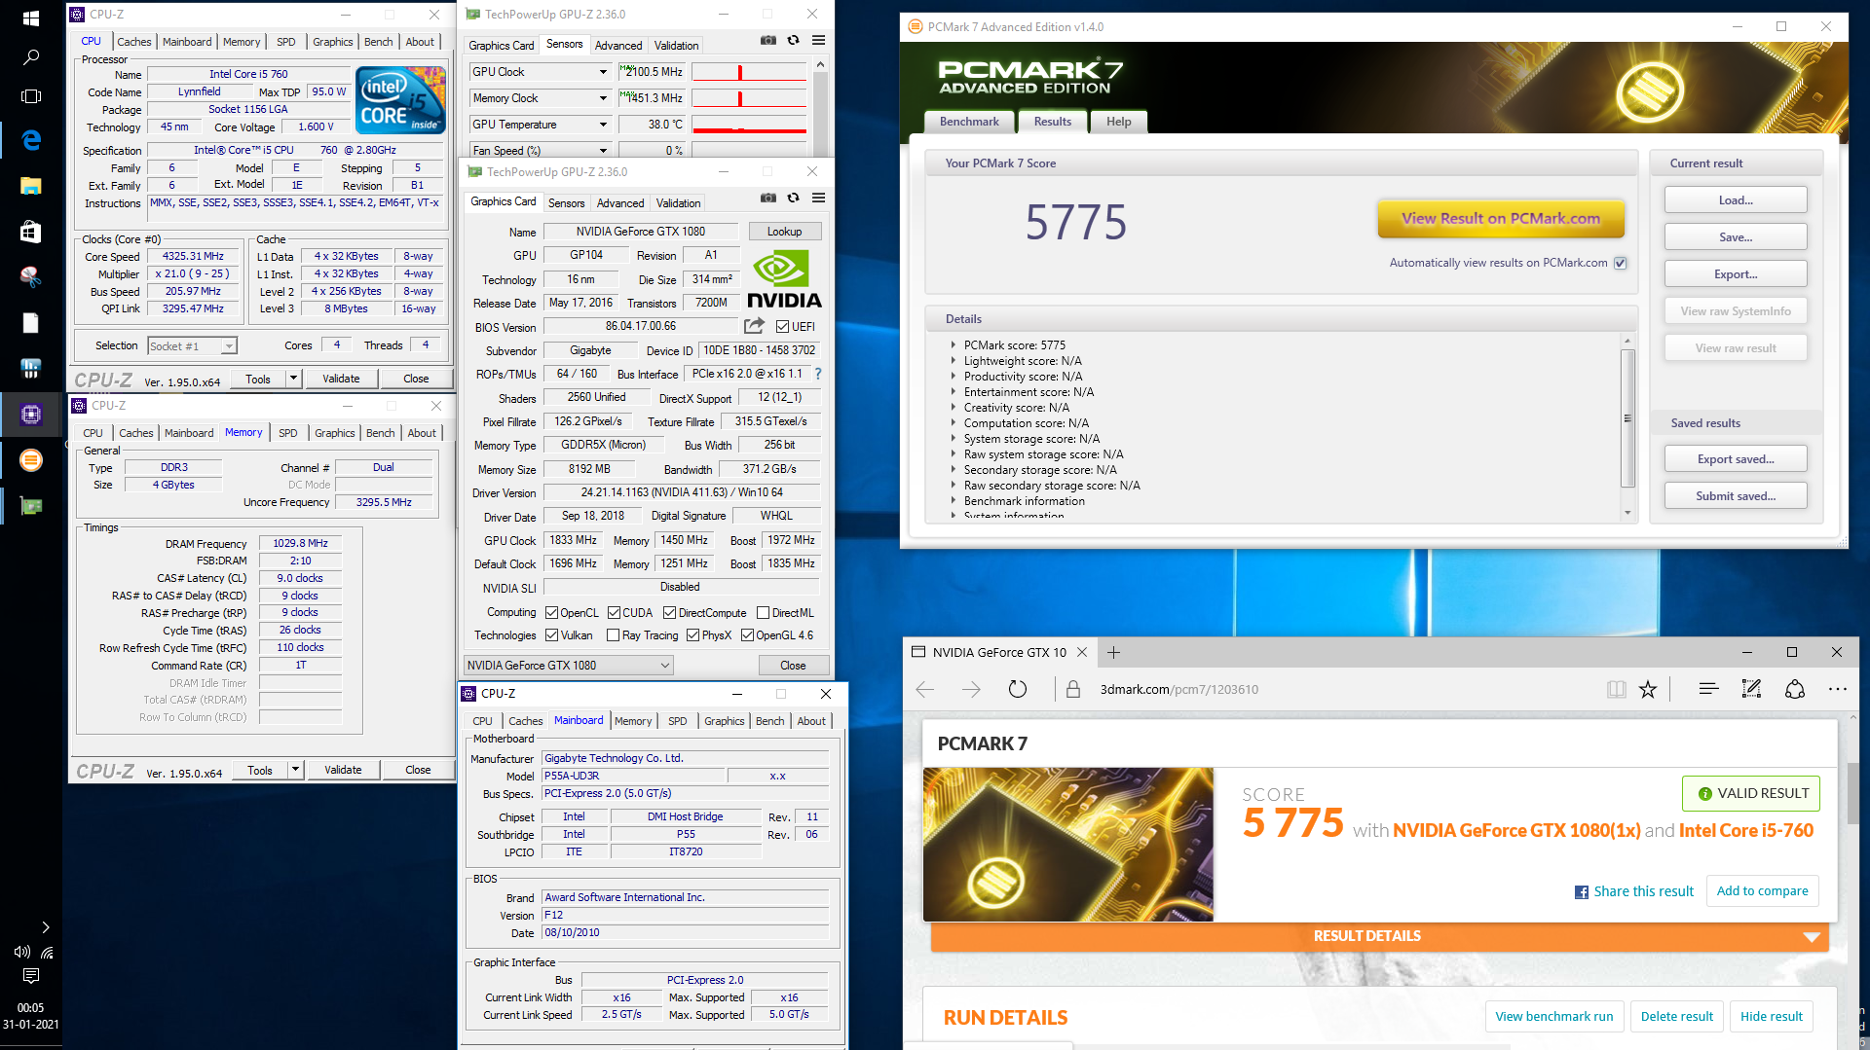Open the Help tab in PCMark 7
The width and height of the screenshot is (1870, 1050).
coord(1118,122)
